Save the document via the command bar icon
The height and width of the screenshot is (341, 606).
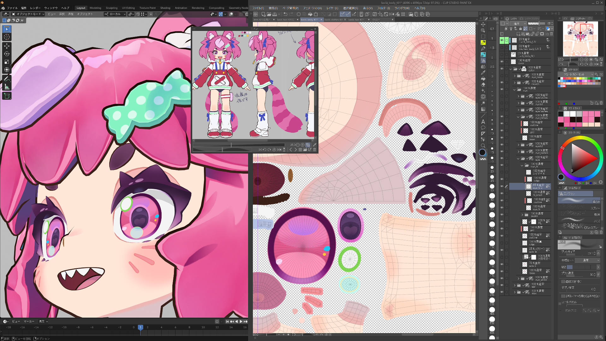point(275,14)
